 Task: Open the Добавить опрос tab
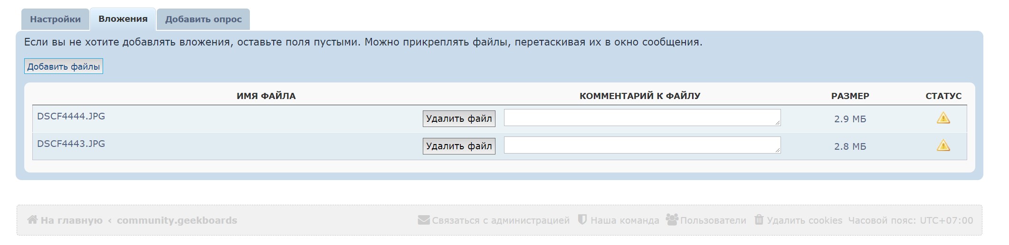[x=203, y=19]
